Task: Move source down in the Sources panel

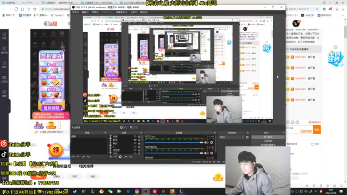Action: tap(131, 157)
